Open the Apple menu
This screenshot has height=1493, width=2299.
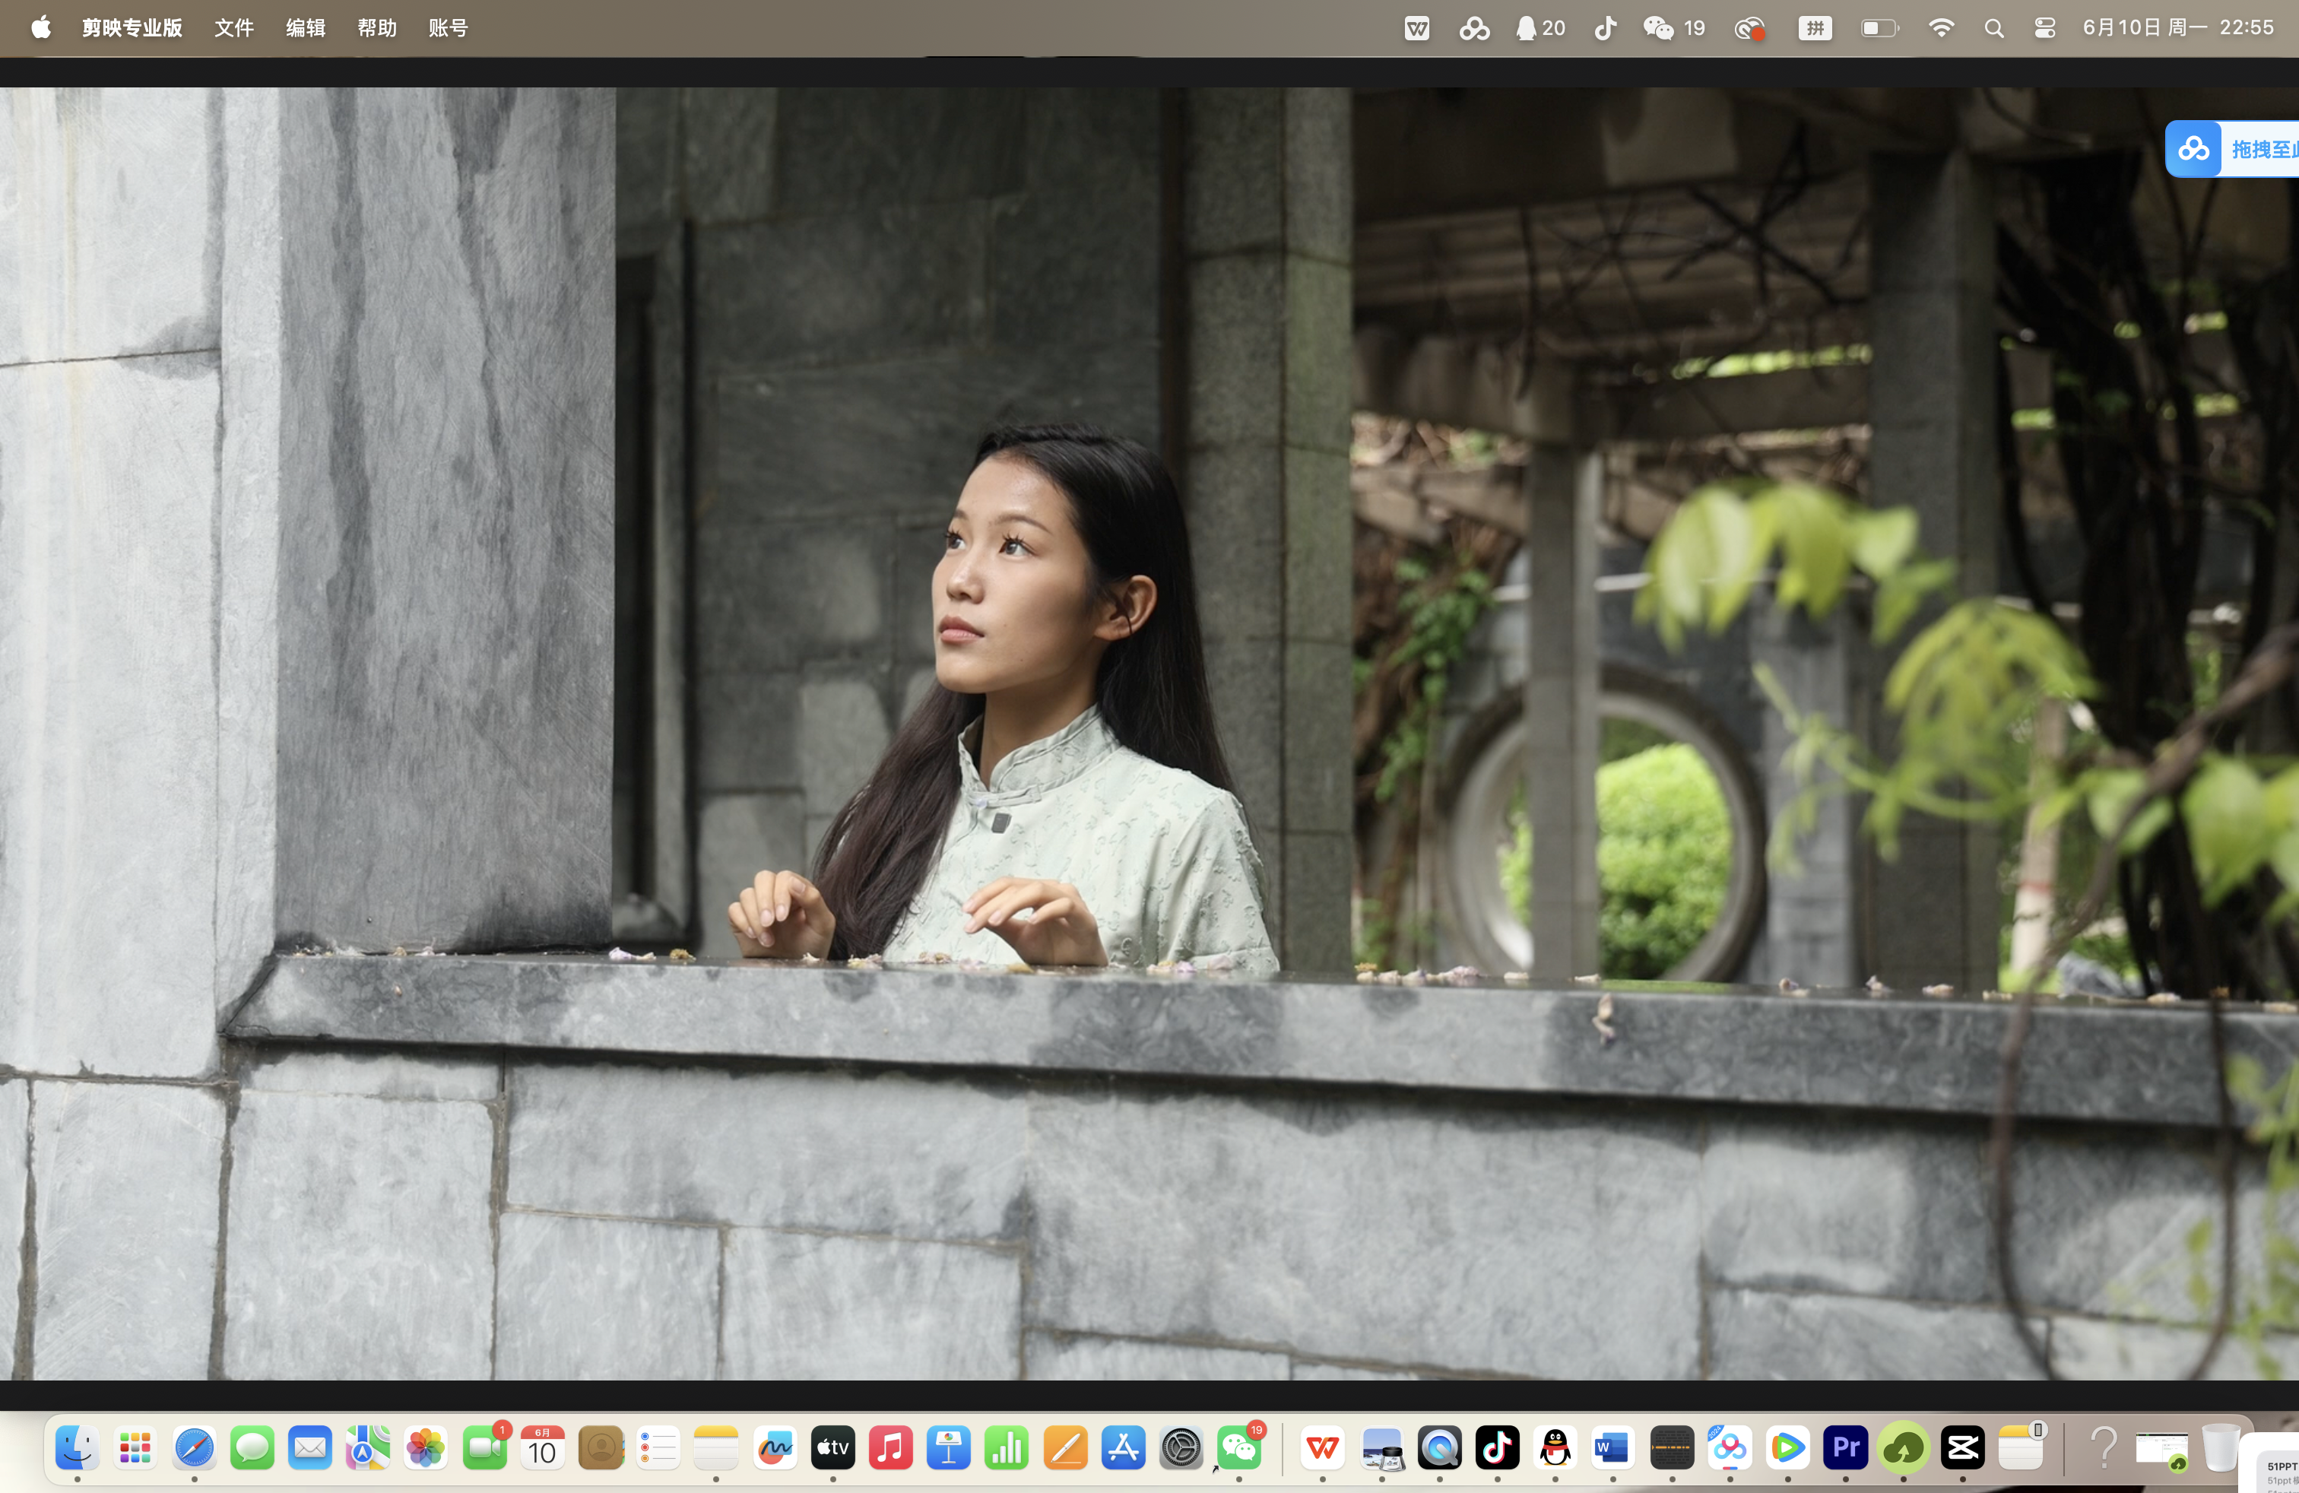[x=40, y=28]
